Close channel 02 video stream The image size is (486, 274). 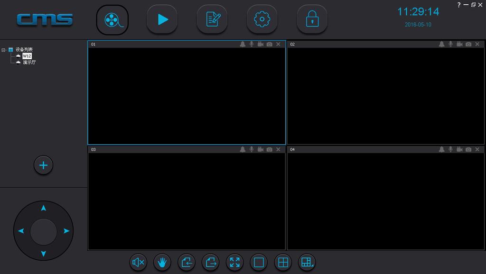pyautogui.click(x=477, y=44)
